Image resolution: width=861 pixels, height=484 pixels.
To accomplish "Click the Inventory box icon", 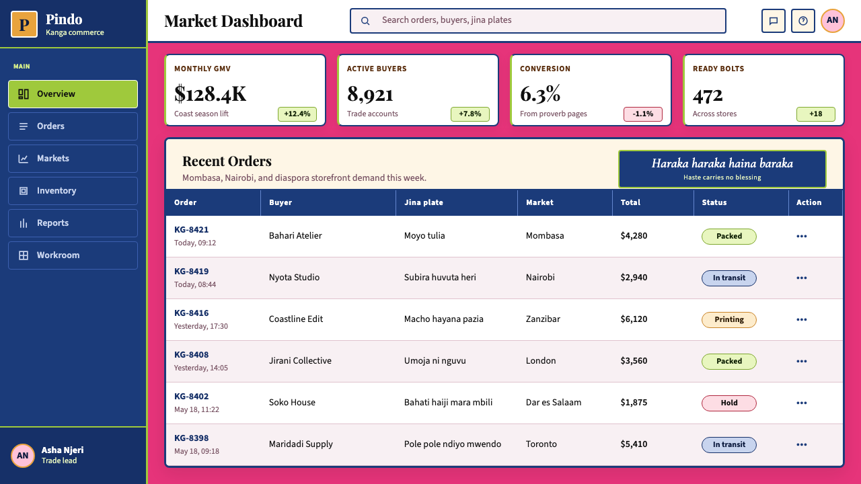I will [x=24, y=191].
